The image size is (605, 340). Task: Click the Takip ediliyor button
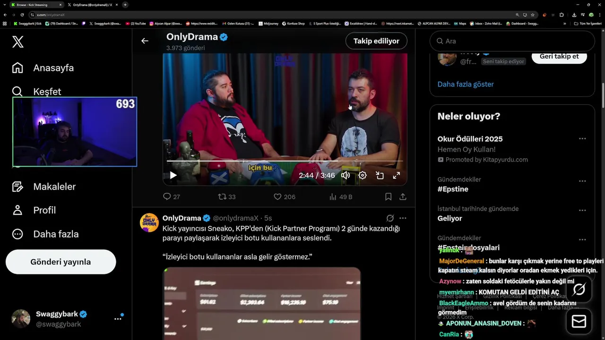[x=376, y=41]
